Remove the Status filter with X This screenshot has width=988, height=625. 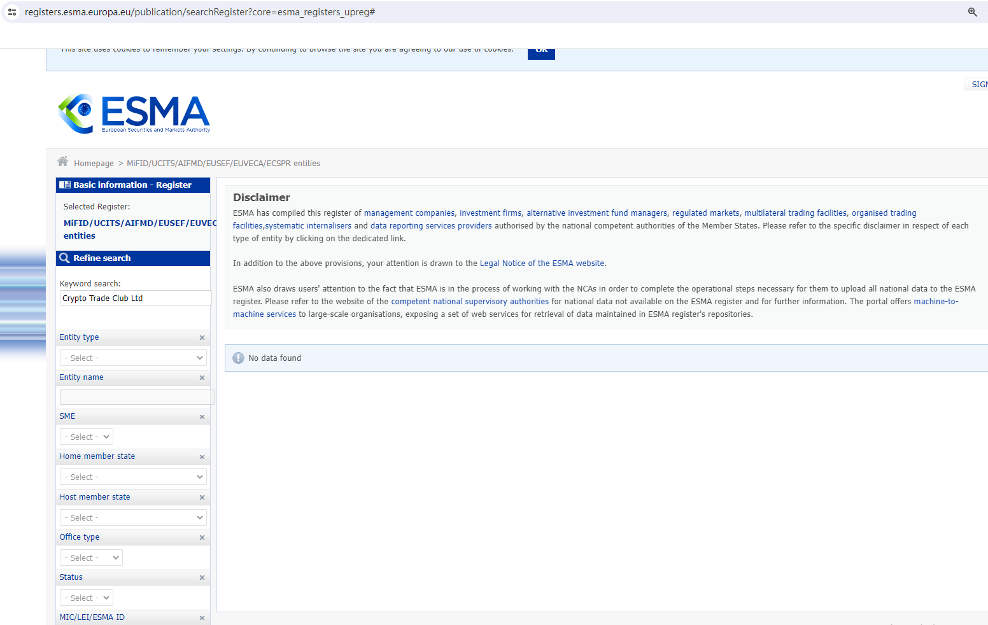(x=202, y=578)
